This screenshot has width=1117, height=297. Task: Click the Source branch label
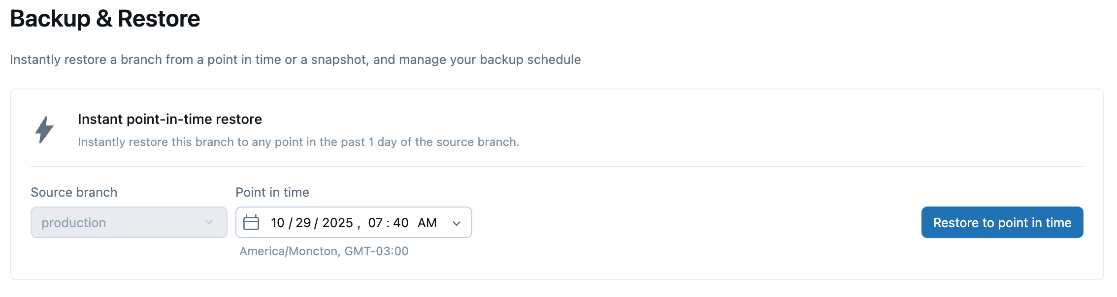pyautogui.click(x=74, y=192)
